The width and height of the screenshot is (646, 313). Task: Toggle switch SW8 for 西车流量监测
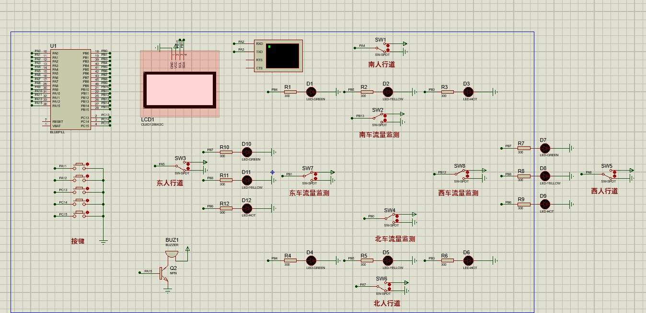click(461, 173)
